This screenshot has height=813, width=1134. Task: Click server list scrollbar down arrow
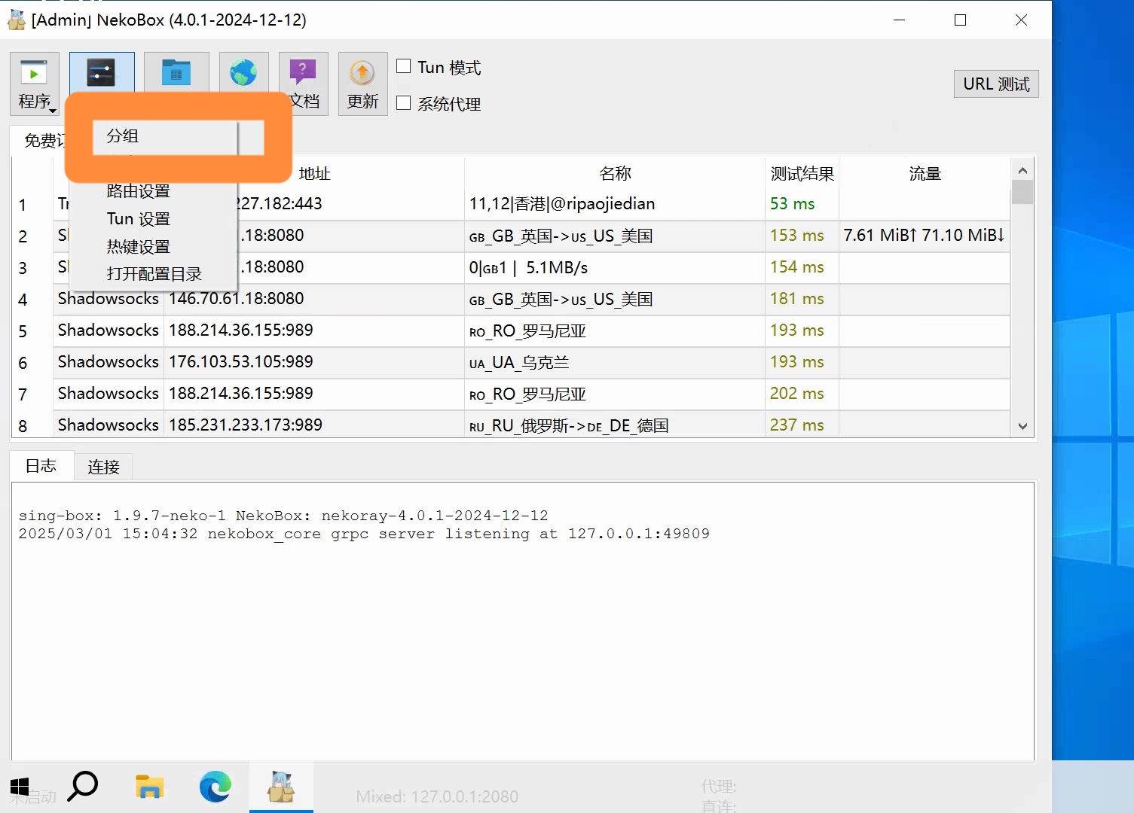coord(1022,426)
